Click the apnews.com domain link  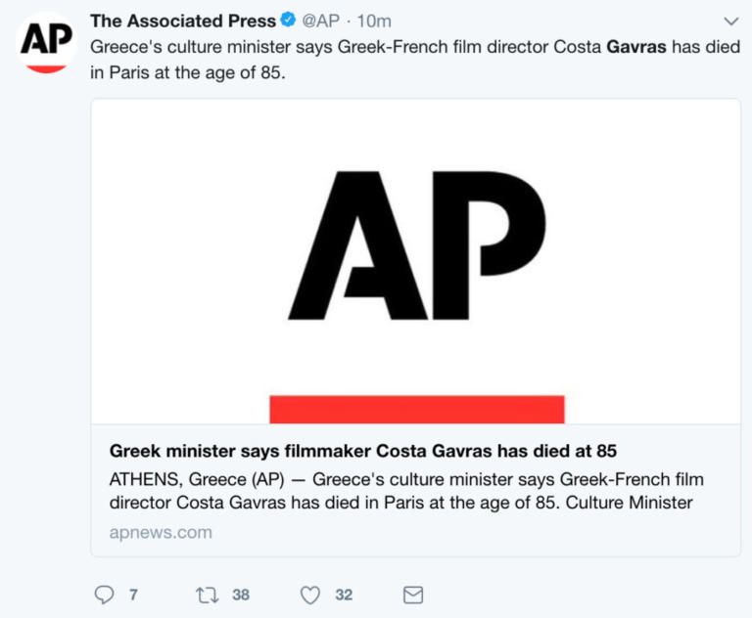(161, 533)
